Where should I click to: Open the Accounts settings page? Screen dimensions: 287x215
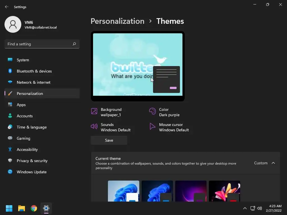[x=42, y=116]
